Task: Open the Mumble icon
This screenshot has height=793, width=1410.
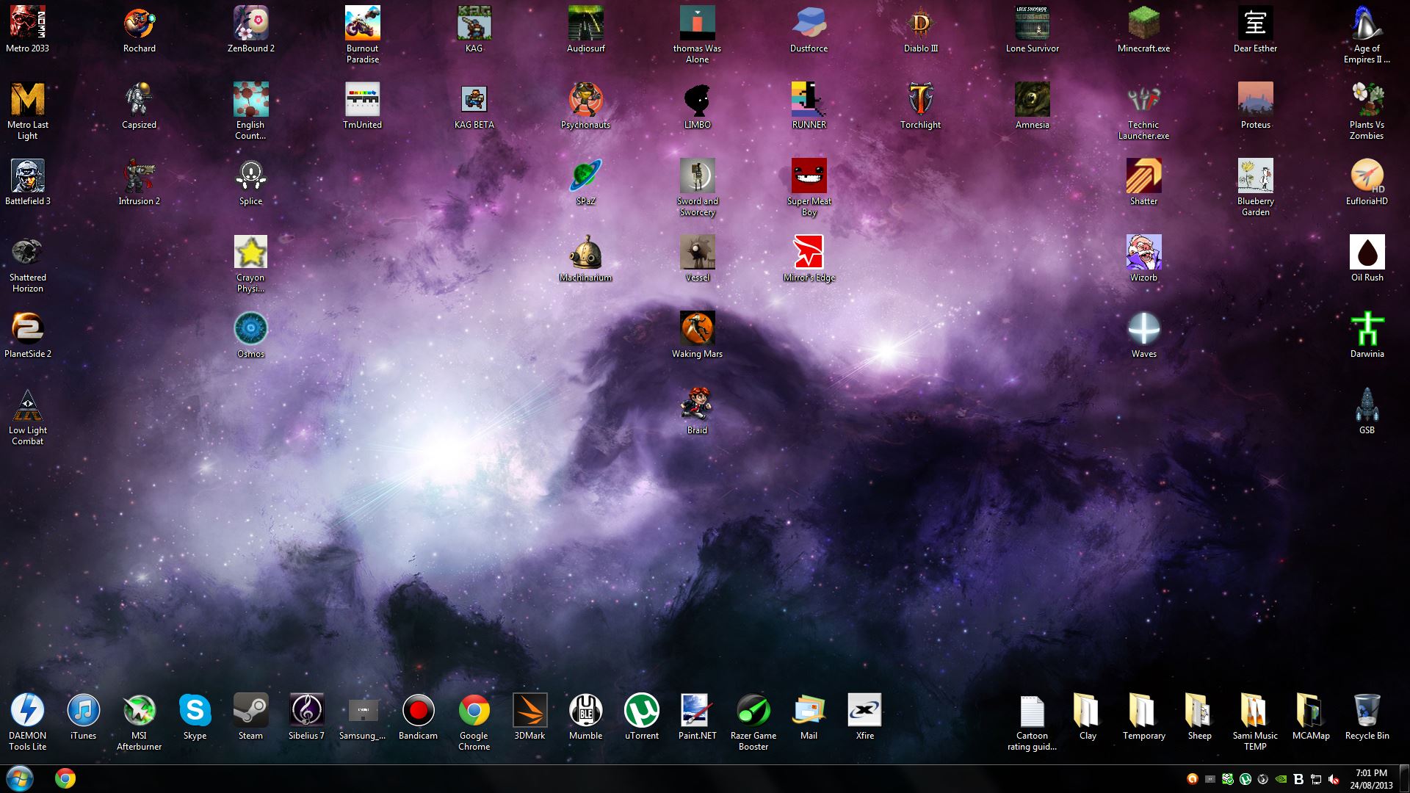Action: [x=586, y=718]
